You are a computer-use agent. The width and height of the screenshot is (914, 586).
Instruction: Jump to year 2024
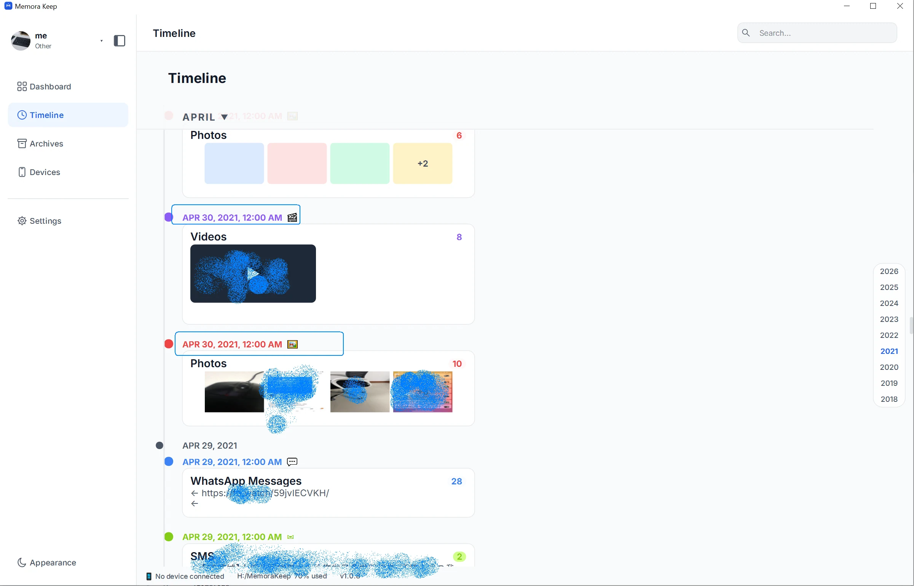[x=889, y=303]
